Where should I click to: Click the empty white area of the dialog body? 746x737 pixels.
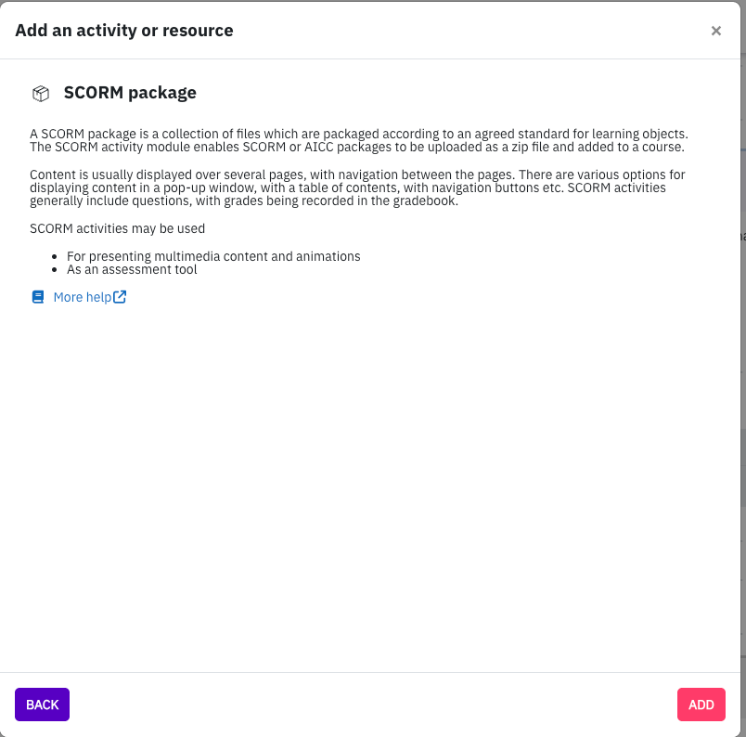pos(371,476)
